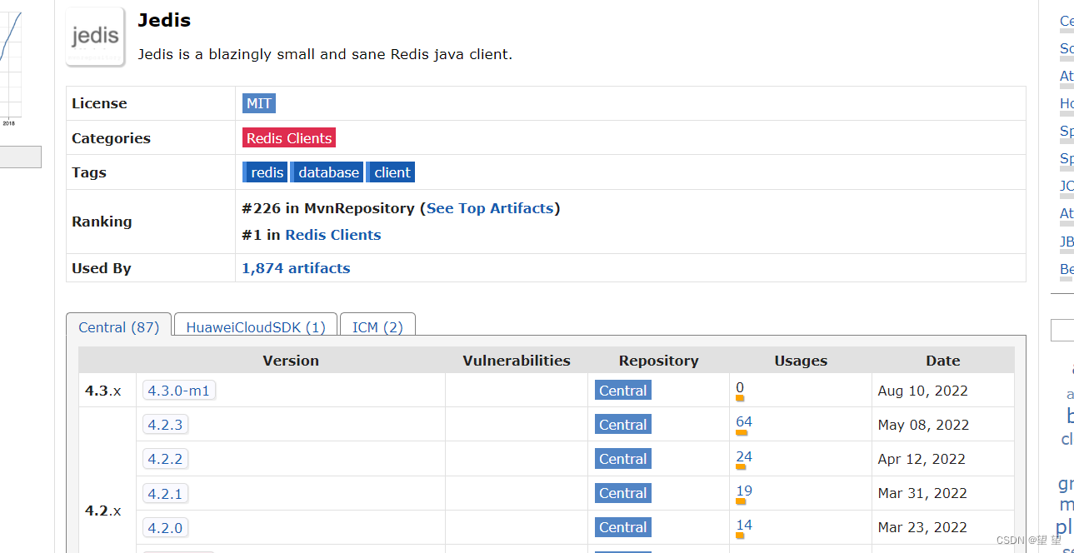Open the MIT license badge
Image resolution: width=1074 pixels, height=553 pixels.
(x=258, y=102)
